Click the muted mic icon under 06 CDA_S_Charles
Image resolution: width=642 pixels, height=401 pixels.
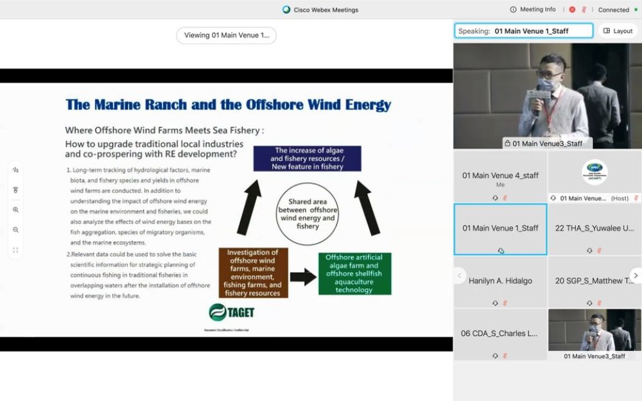pyautogui.click(x=505, y=356)
